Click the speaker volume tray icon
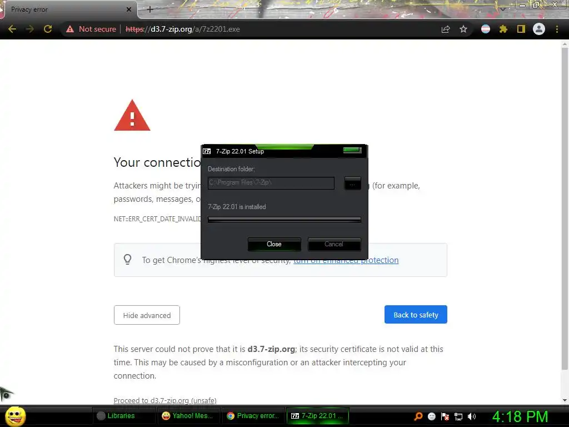The width and height of the screenshot is (569, 427). click(472, 416)
